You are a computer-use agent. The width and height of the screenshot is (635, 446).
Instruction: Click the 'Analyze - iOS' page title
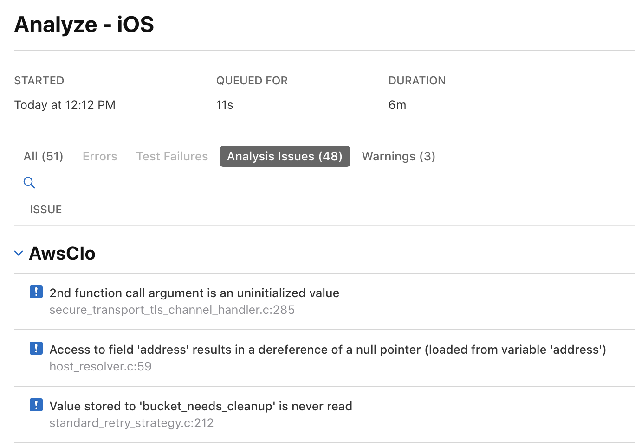point(84,25)
